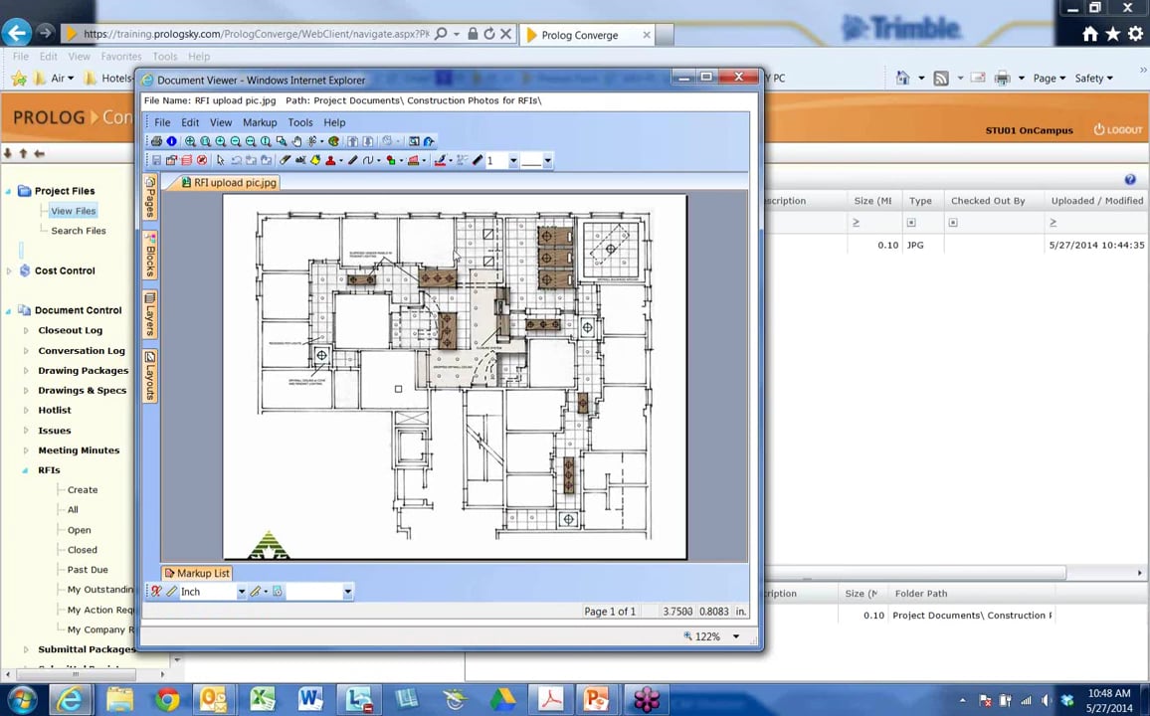Open the Markup menu in Document Viewer

pyautogui.click(x=260, y=122)
